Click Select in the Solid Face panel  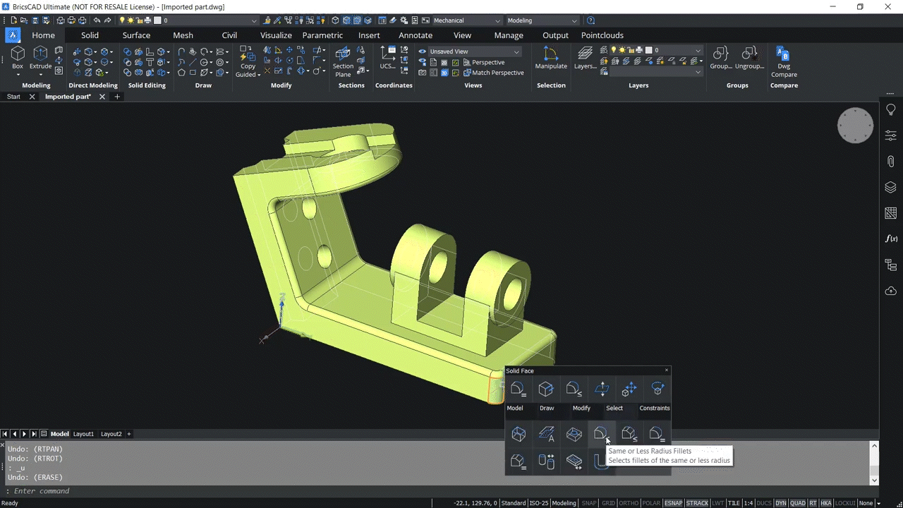(614, 408)
